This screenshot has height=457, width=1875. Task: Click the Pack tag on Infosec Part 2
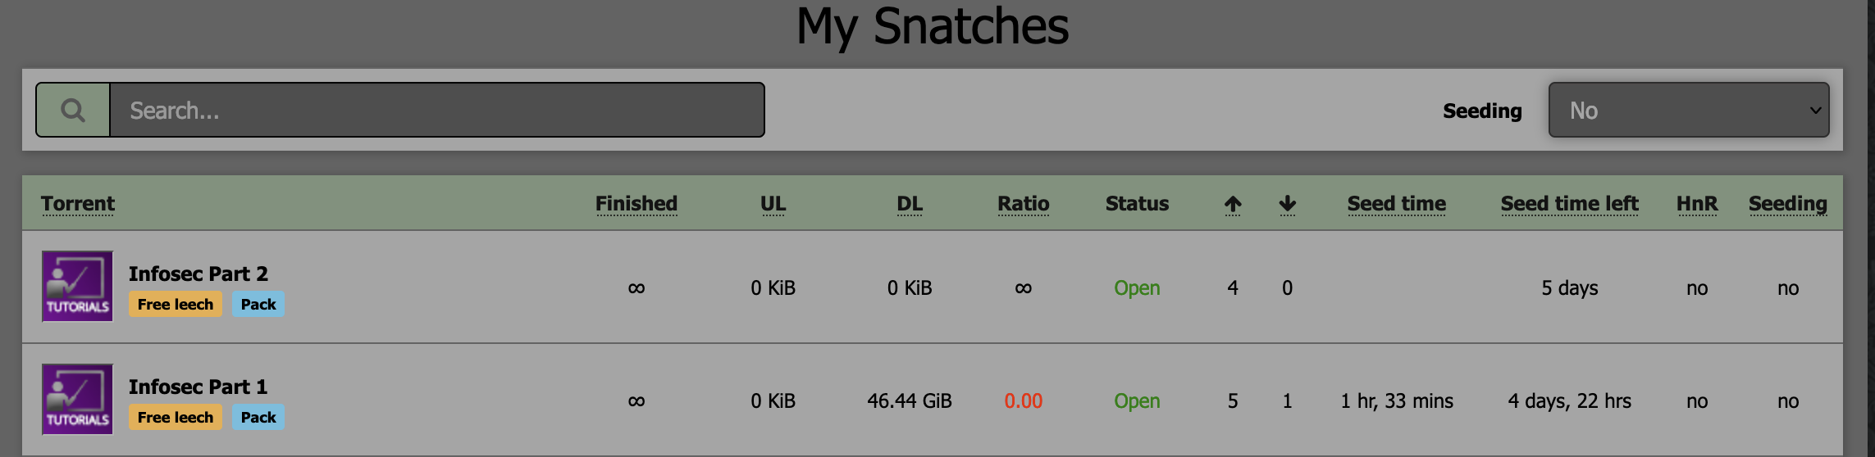258,305
